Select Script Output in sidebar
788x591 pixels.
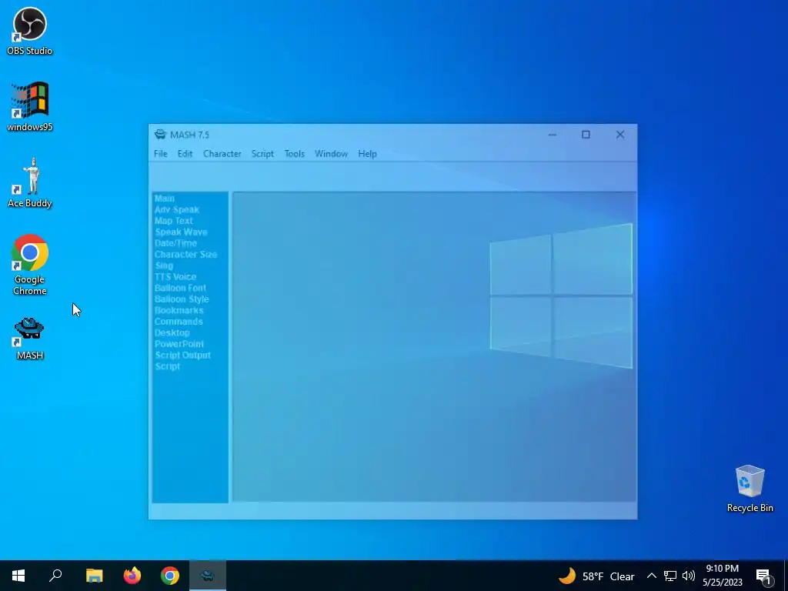(x=182, y=356)
